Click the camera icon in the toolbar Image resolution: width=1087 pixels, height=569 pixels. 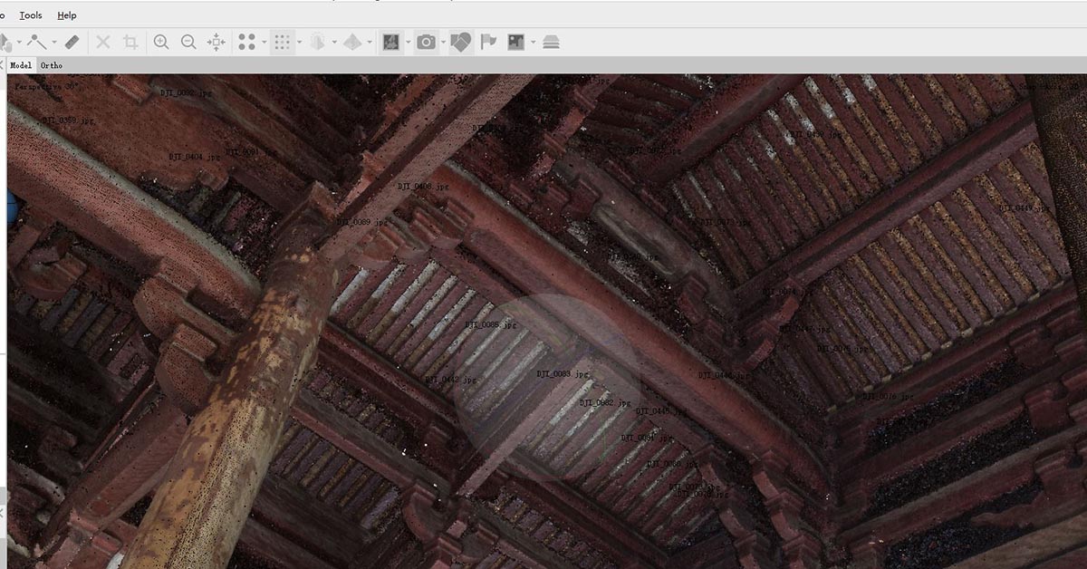click(x=427, y=41)
